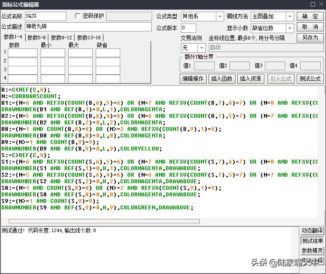
Task: Open the 参数精灵 panel button
Action: coord(312,251)
